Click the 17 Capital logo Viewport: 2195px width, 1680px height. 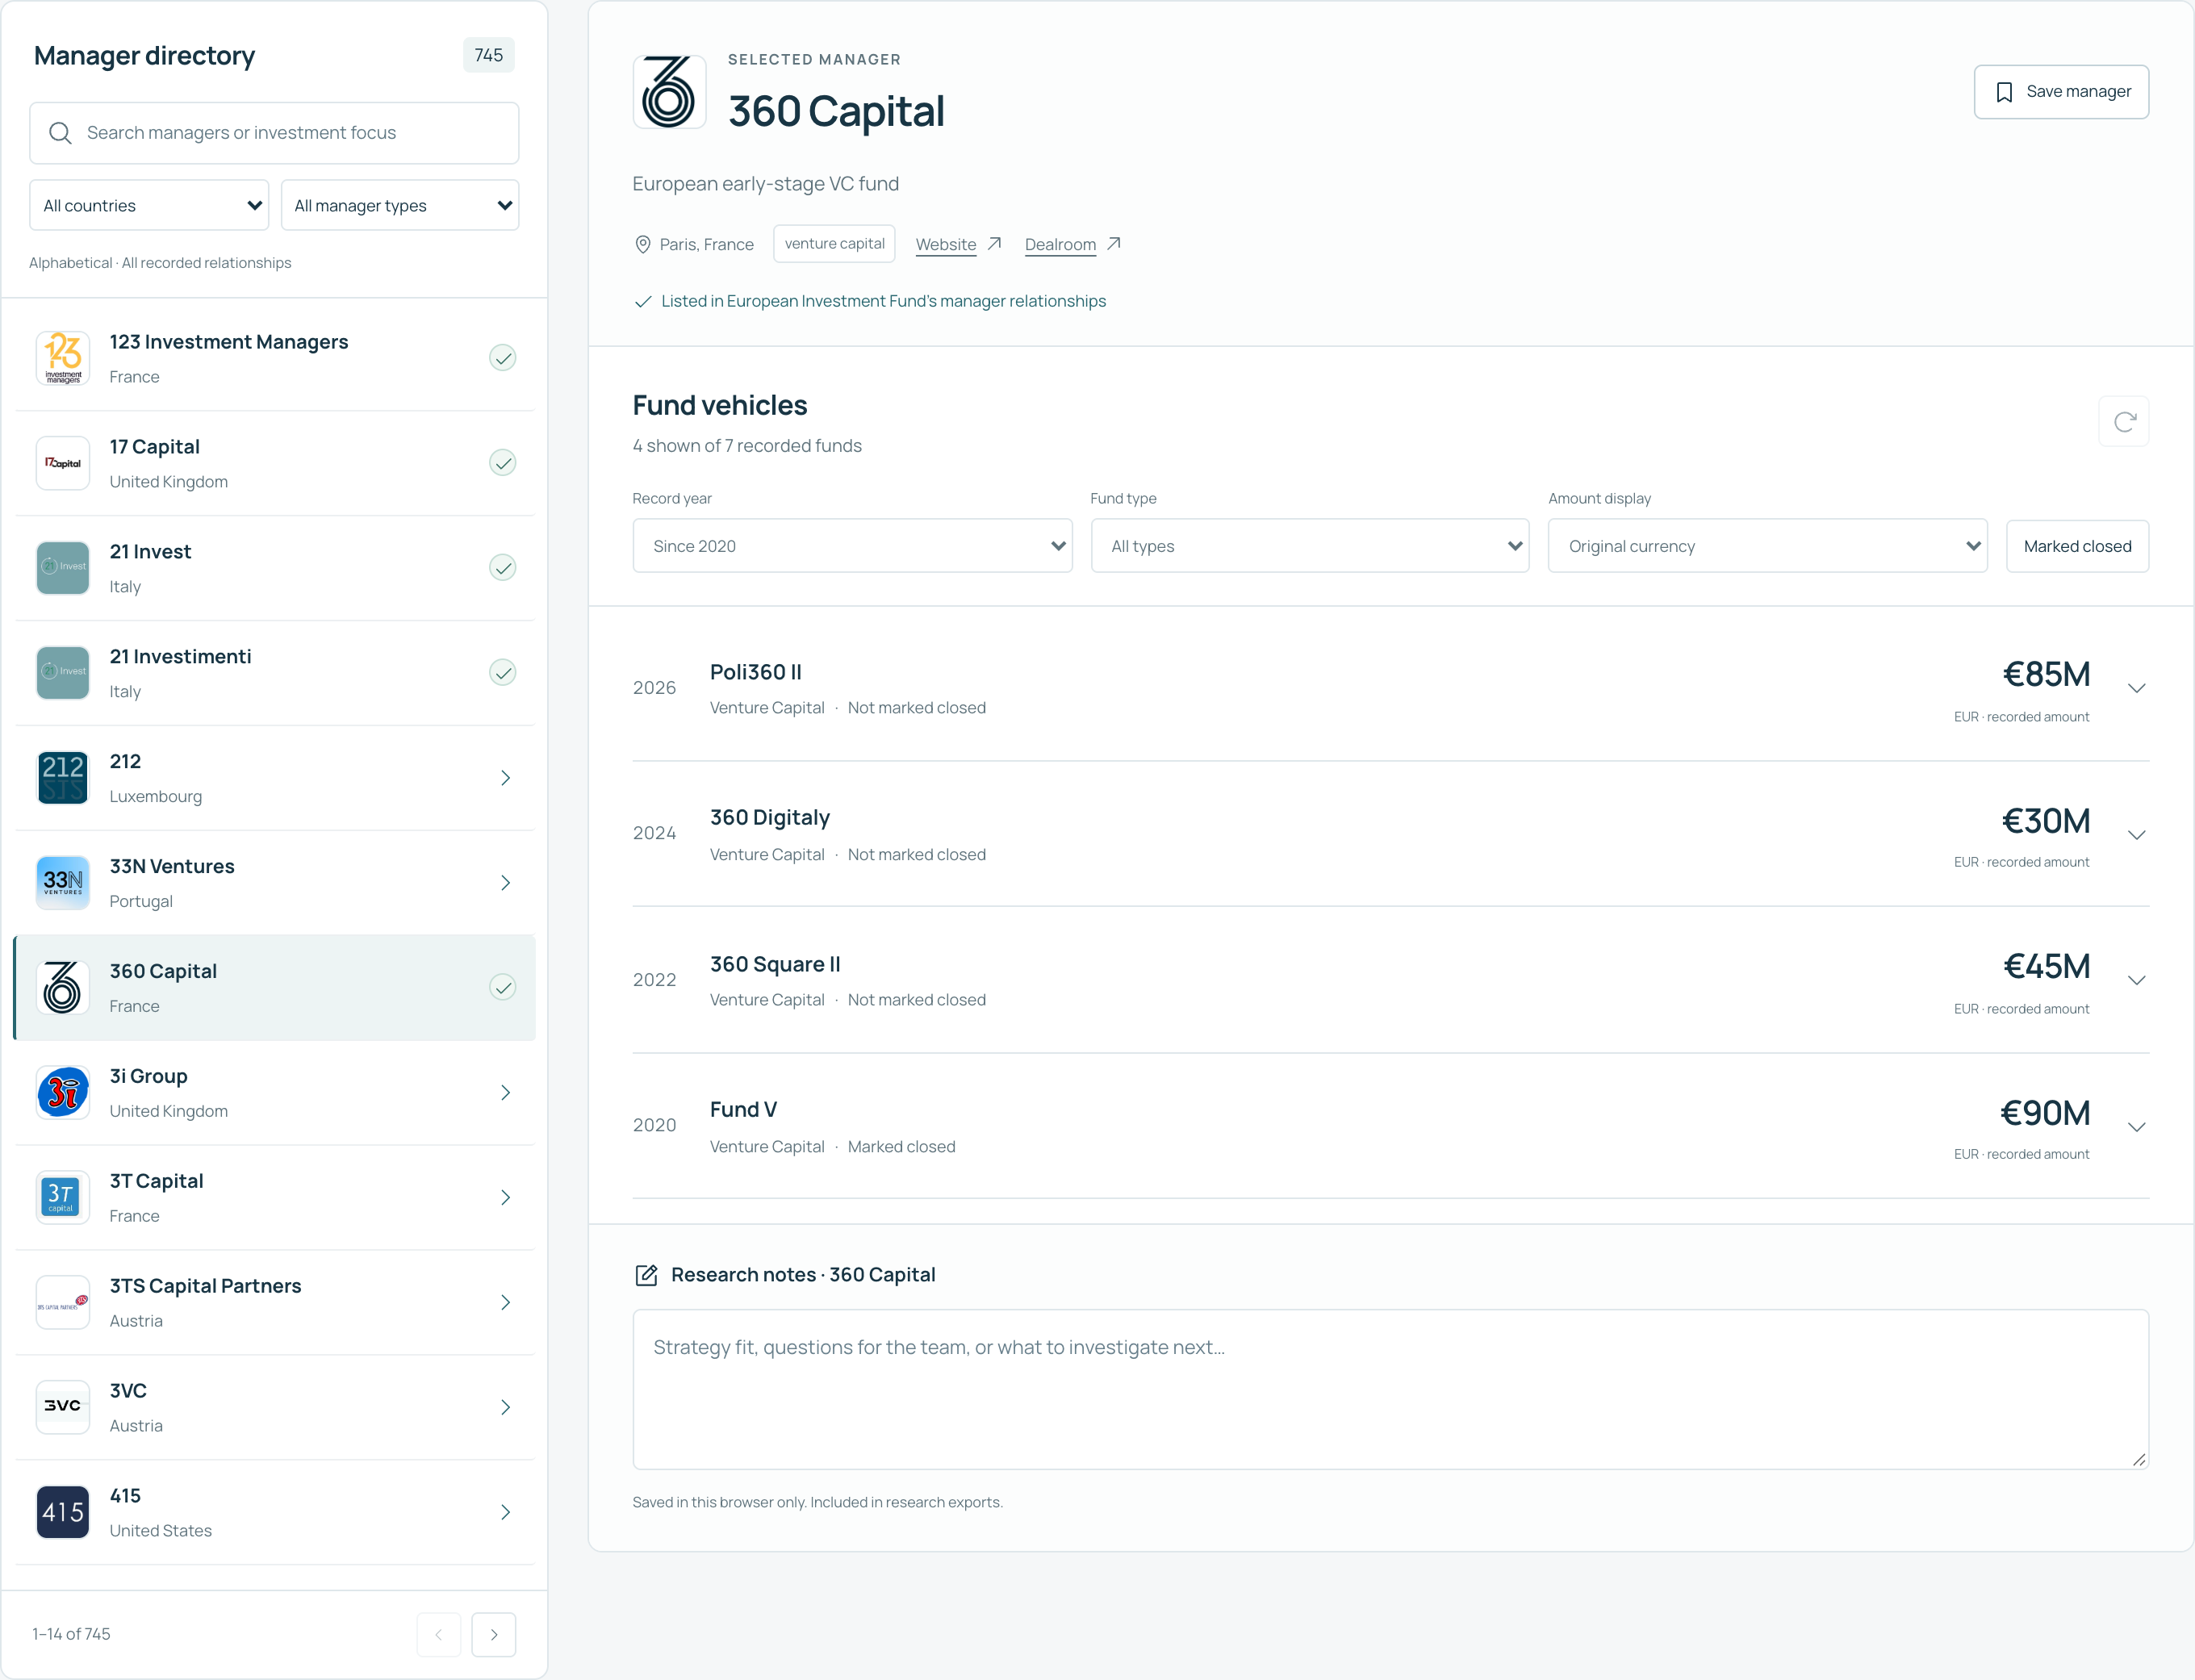pyautogui.click(x=63, y=463)
